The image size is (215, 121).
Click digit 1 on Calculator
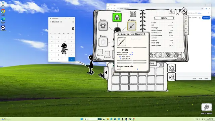[52, 55]
